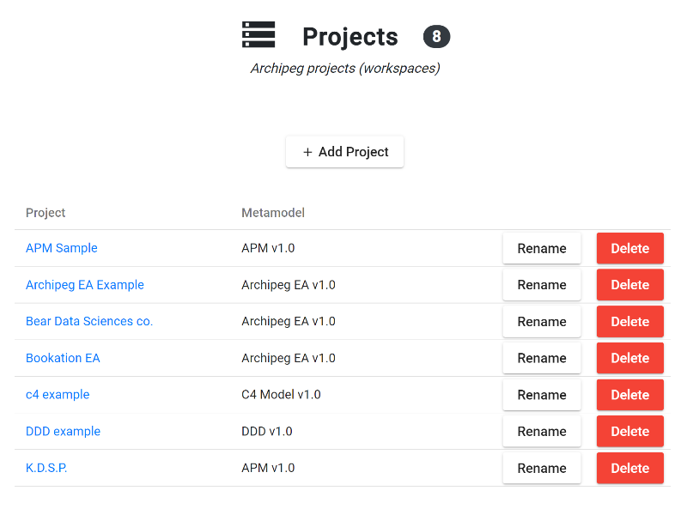
Task: Open the c4 example project
Action: (58, 395)
